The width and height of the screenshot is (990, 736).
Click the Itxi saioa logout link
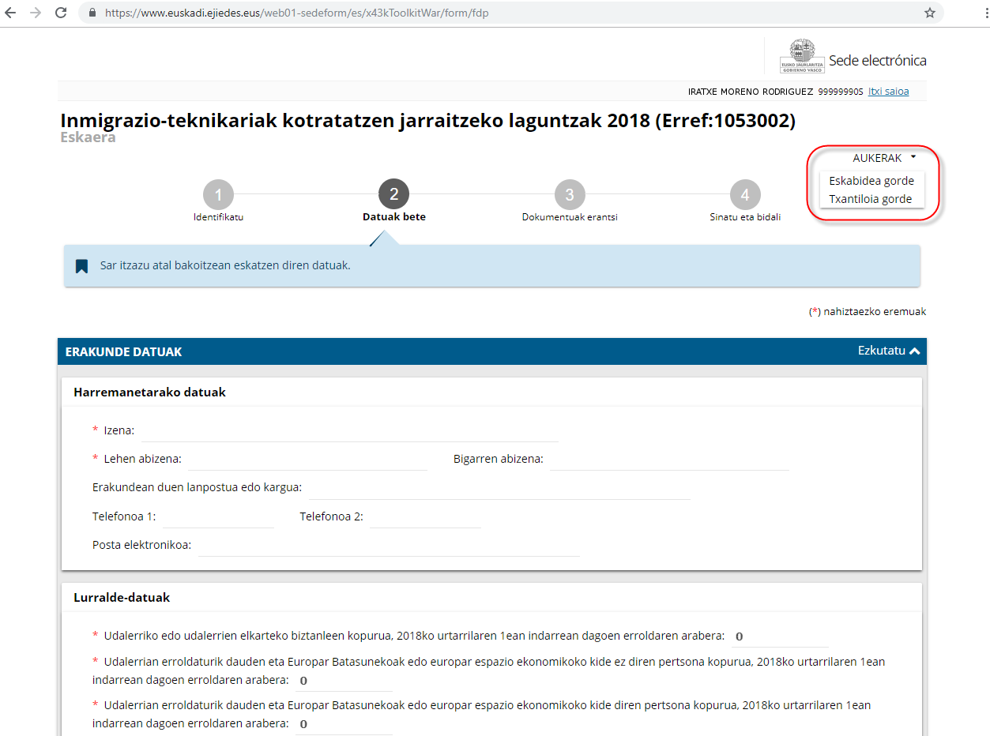pos(888,92)
